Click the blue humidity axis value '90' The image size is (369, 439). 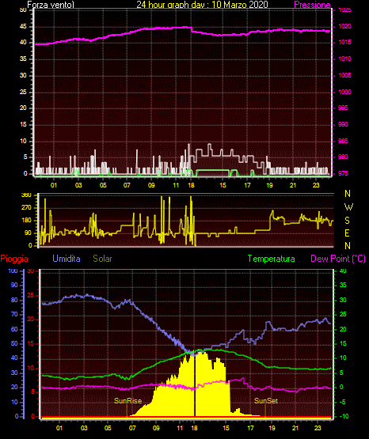pos(14,285)
